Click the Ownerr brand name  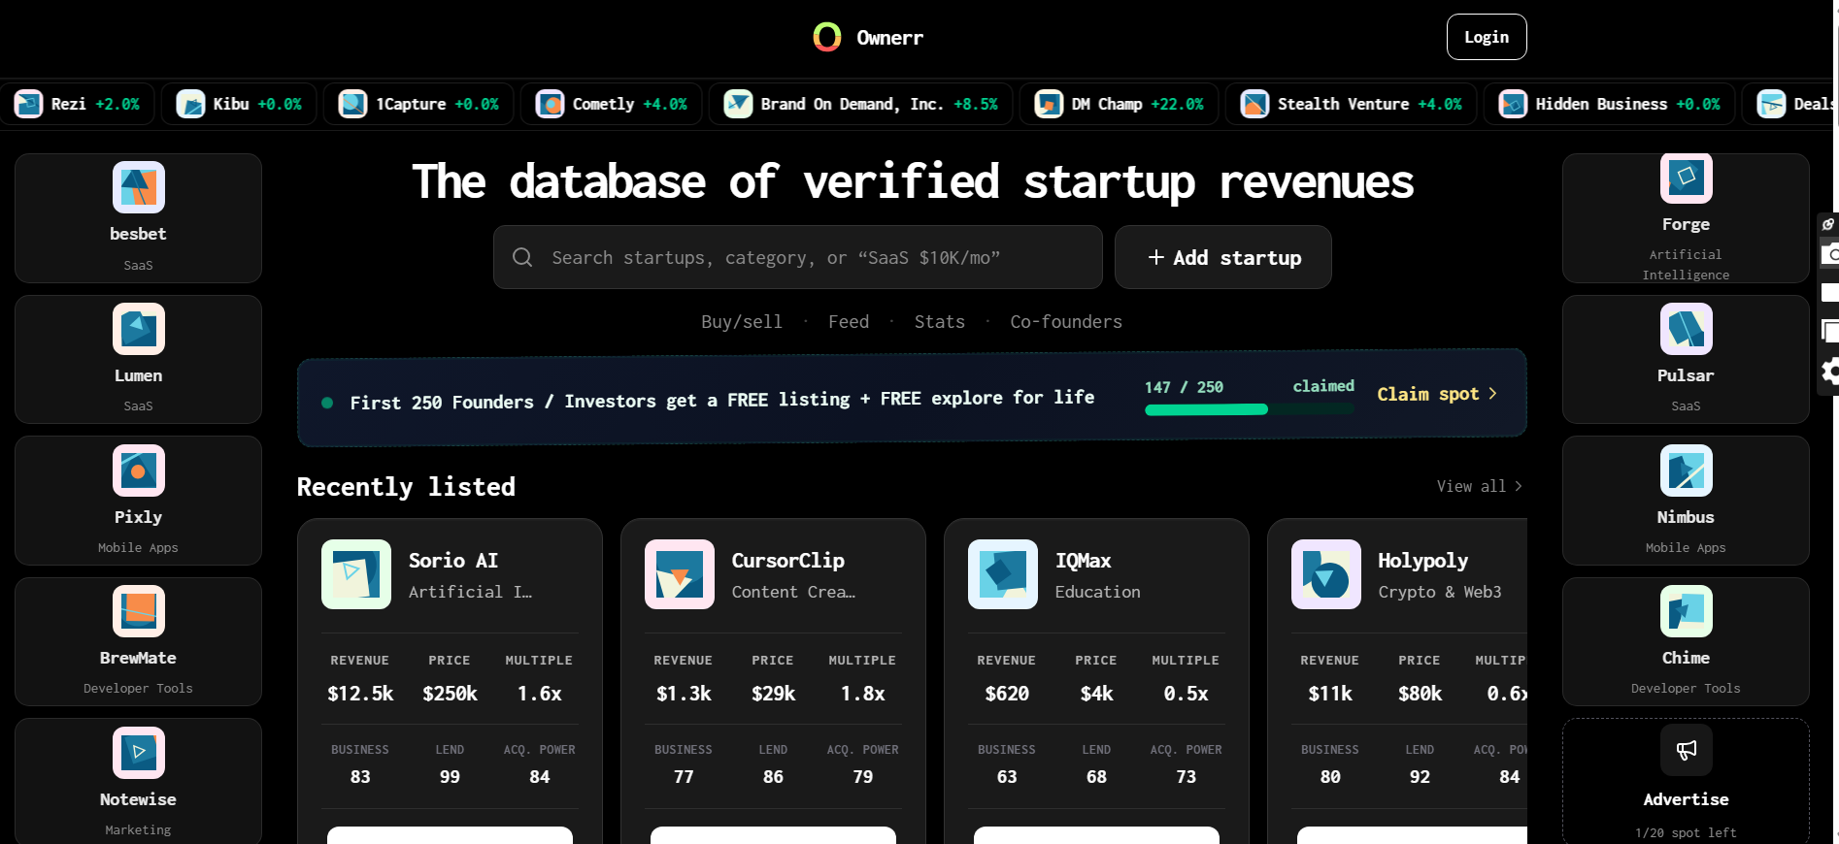coord(889,38)
